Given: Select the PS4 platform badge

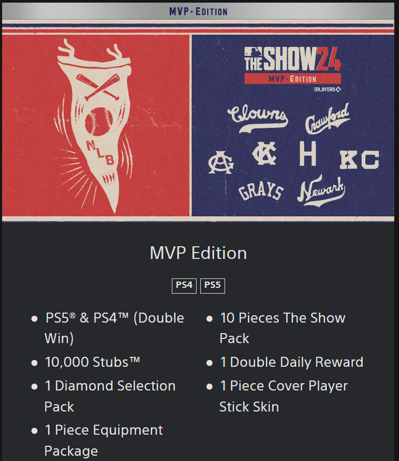Looking at the screenshot, I should pyautogui.click(x=184, y=286).
